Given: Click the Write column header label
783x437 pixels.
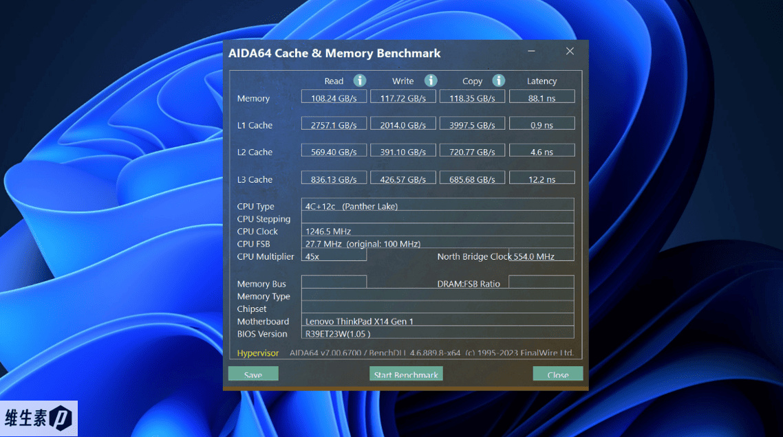Looking at the screenshot, I should point(403,81).
